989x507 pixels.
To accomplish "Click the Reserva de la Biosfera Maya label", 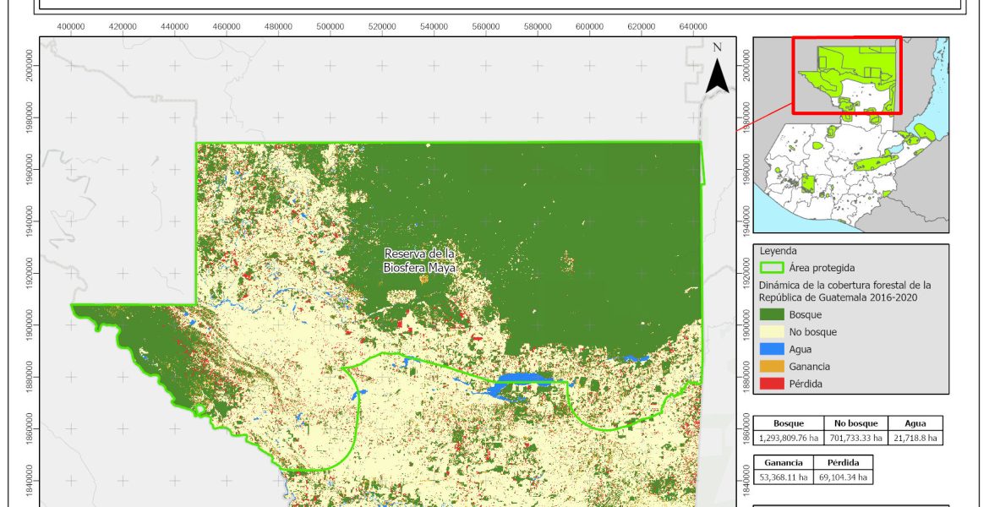I will pos(420,260).
